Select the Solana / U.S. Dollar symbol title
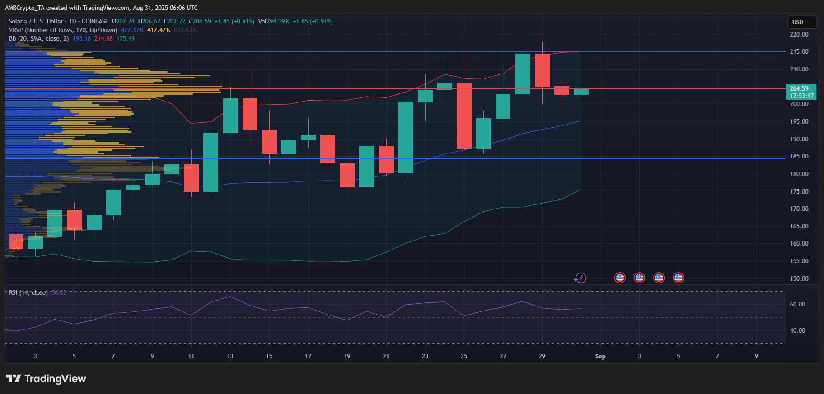This screenshot has width=824, height=394. [x=36, y=21]
